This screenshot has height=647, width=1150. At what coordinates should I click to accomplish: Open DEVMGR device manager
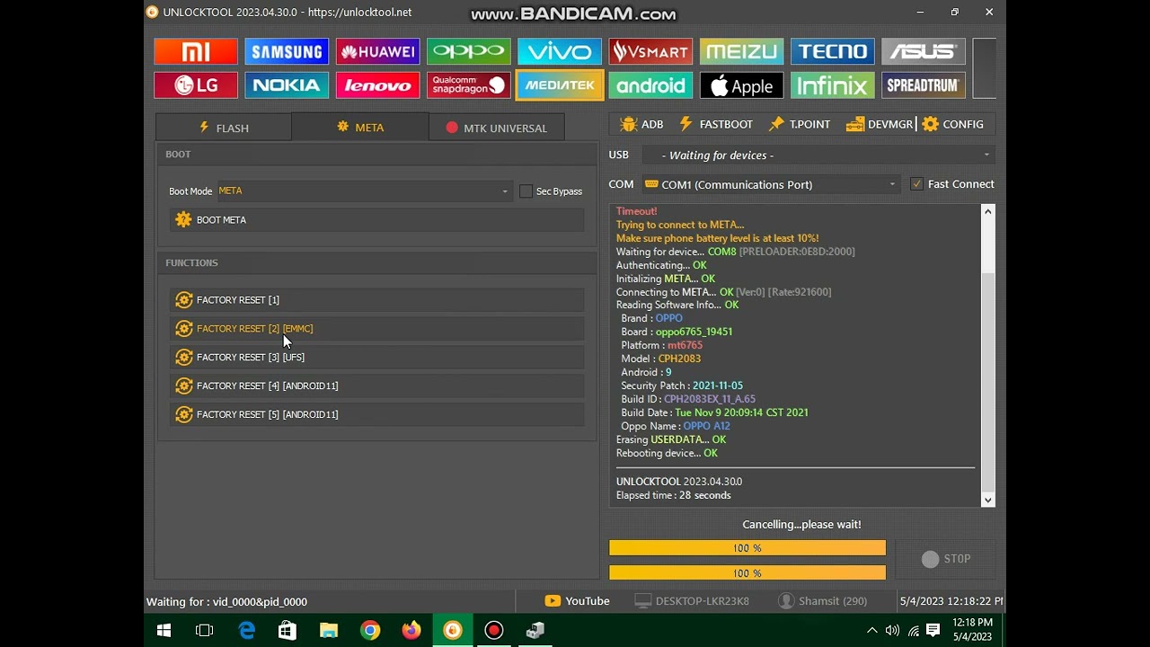(x=880, y=124)
